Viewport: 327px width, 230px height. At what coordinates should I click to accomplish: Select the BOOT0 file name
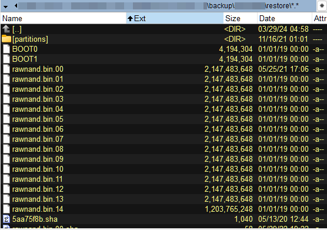(x=25, y=49)
